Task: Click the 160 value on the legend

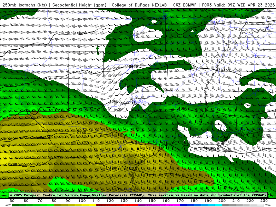Action: [166, 201]
